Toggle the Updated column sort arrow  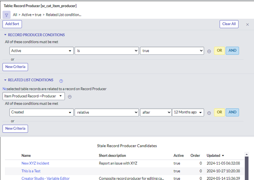click(223, 156)
